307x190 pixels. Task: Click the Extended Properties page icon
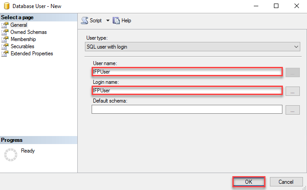pyautogui.click(x=5, y=54)
